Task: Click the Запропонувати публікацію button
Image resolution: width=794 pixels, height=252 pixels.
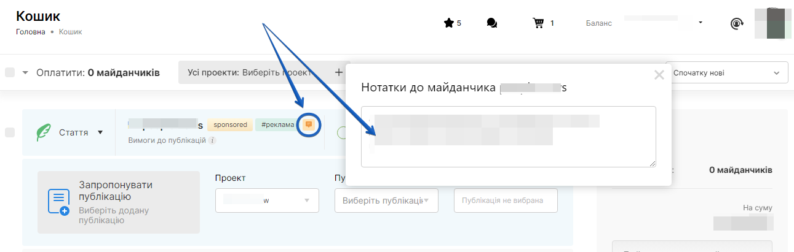Action: [119, 202]
